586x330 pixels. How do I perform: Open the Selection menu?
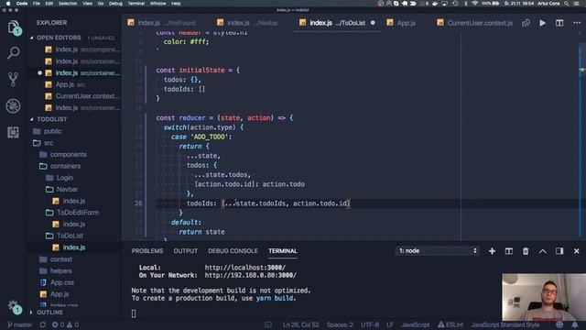(x=68, y=4)
